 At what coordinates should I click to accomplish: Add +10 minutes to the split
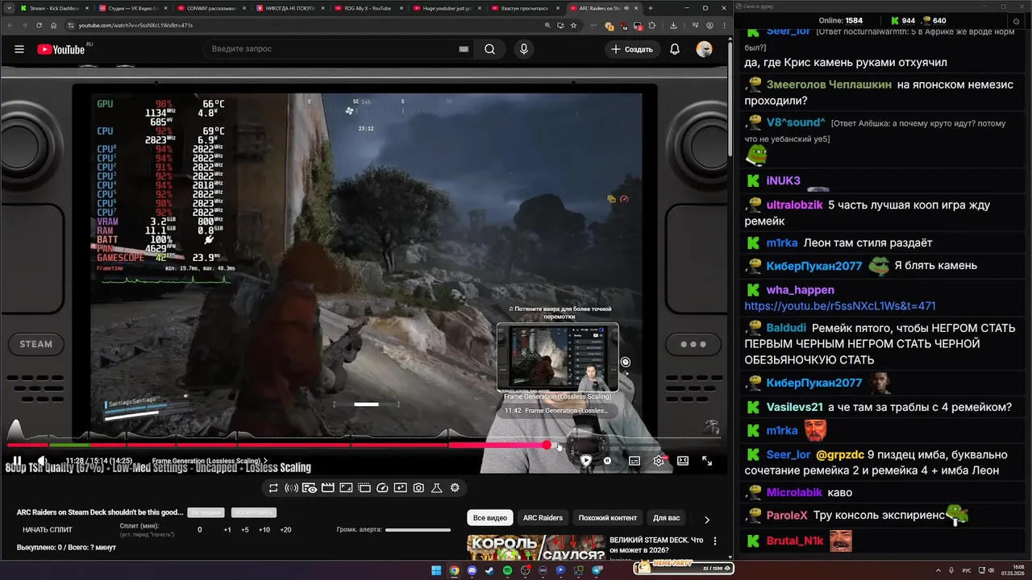pos(264,529)
